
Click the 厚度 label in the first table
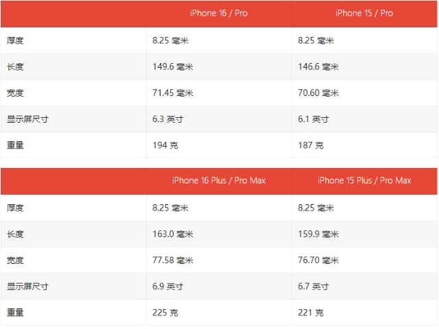pos(16,40)
